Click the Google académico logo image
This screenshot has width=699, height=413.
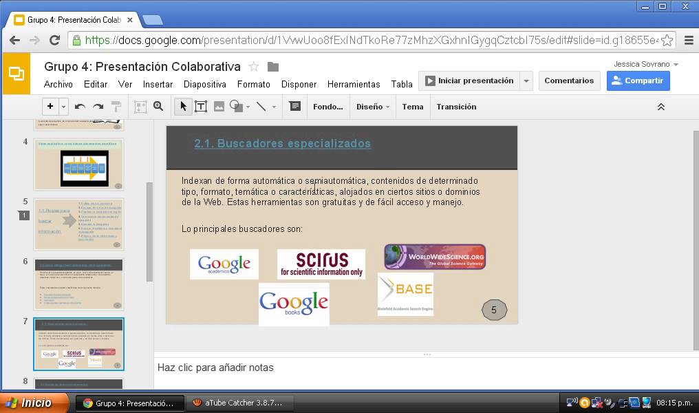coord(224,264)
